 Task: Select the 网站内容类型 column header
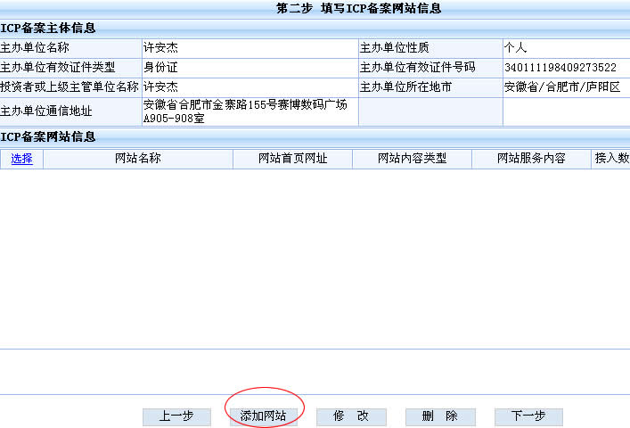pyautogui.click(x=412, y=159)
